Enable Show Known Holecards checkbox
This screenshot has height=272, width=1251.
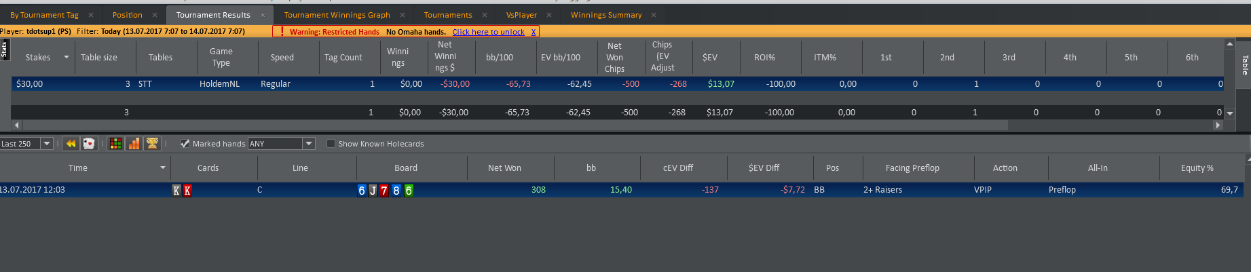[331, 144]
